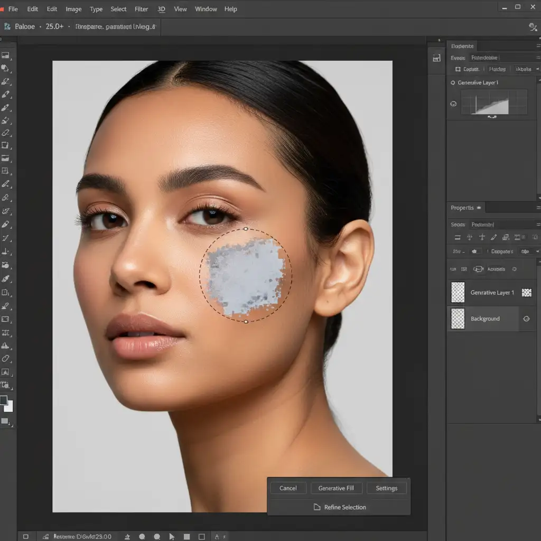The height and width of the screenshot is (541, 541).
Task: Click the link icon below the histogram
Action: click(x=492, y=117)
